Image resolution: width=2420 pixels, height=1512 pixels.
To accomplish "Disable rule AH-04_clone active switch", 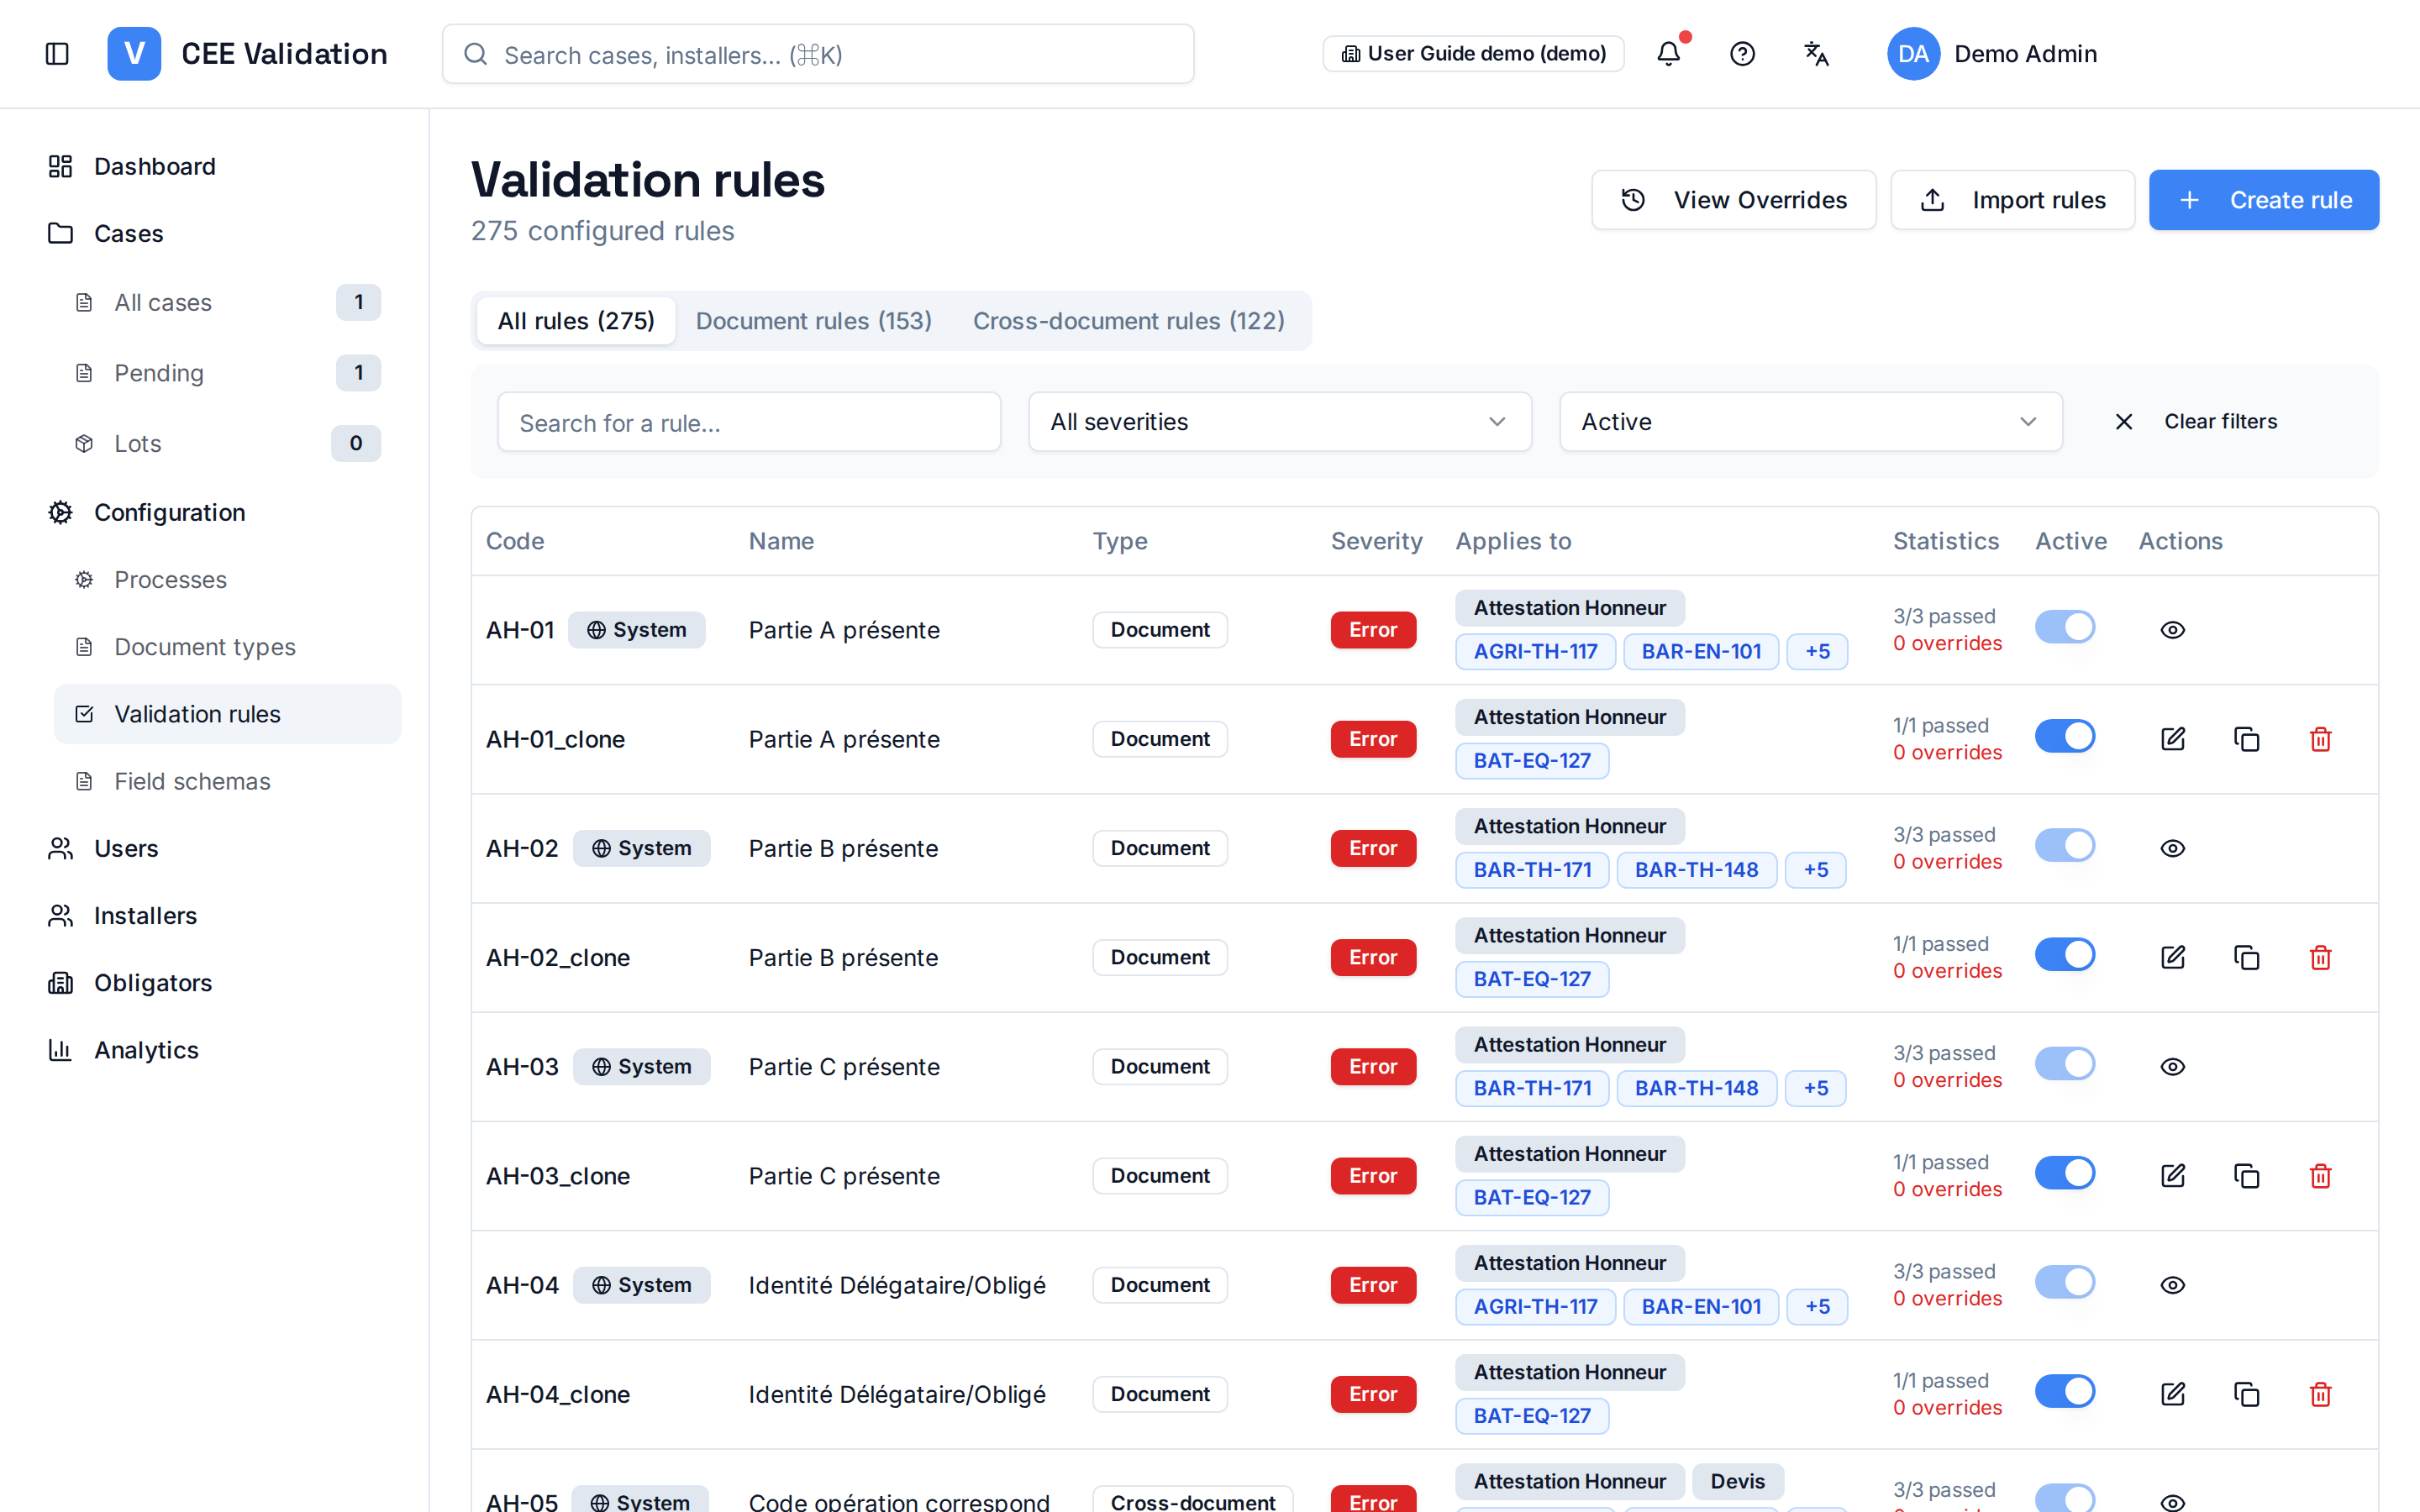I will [2064, 1391].
